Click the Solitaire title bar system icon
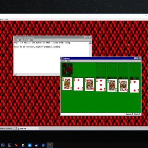148x148 pixels. 62,58
